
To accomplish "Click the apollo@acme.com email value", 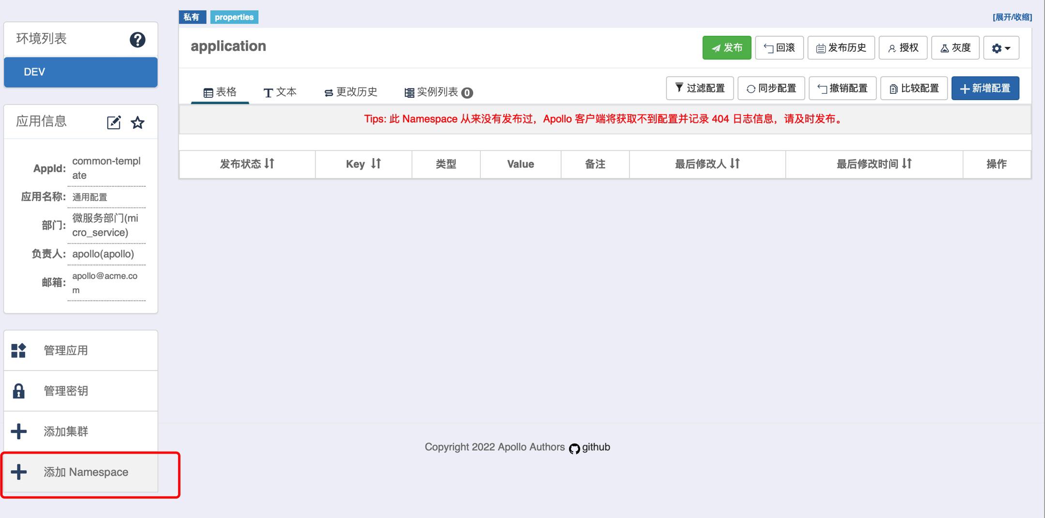I will pyautogui.click(x=104, y=282).
